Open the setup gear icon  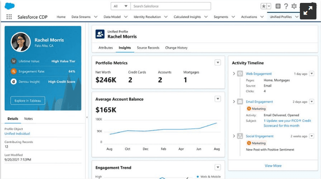294,6
